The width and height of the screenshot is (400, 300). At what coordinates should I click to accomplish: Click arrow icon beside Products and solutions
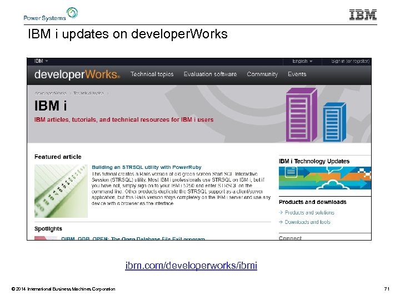pos(281,212)
